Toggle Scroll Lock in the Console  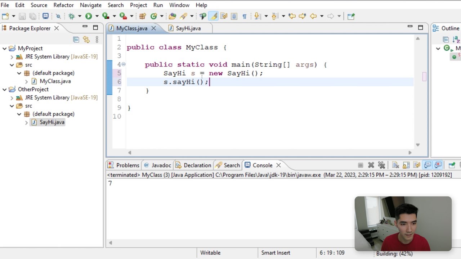406,165
